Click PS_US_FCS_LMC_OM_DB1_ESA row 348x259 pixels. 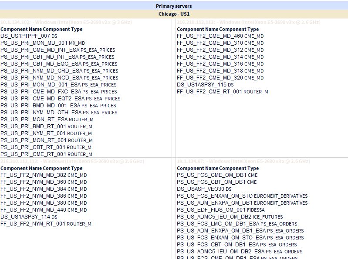point(237,224)
